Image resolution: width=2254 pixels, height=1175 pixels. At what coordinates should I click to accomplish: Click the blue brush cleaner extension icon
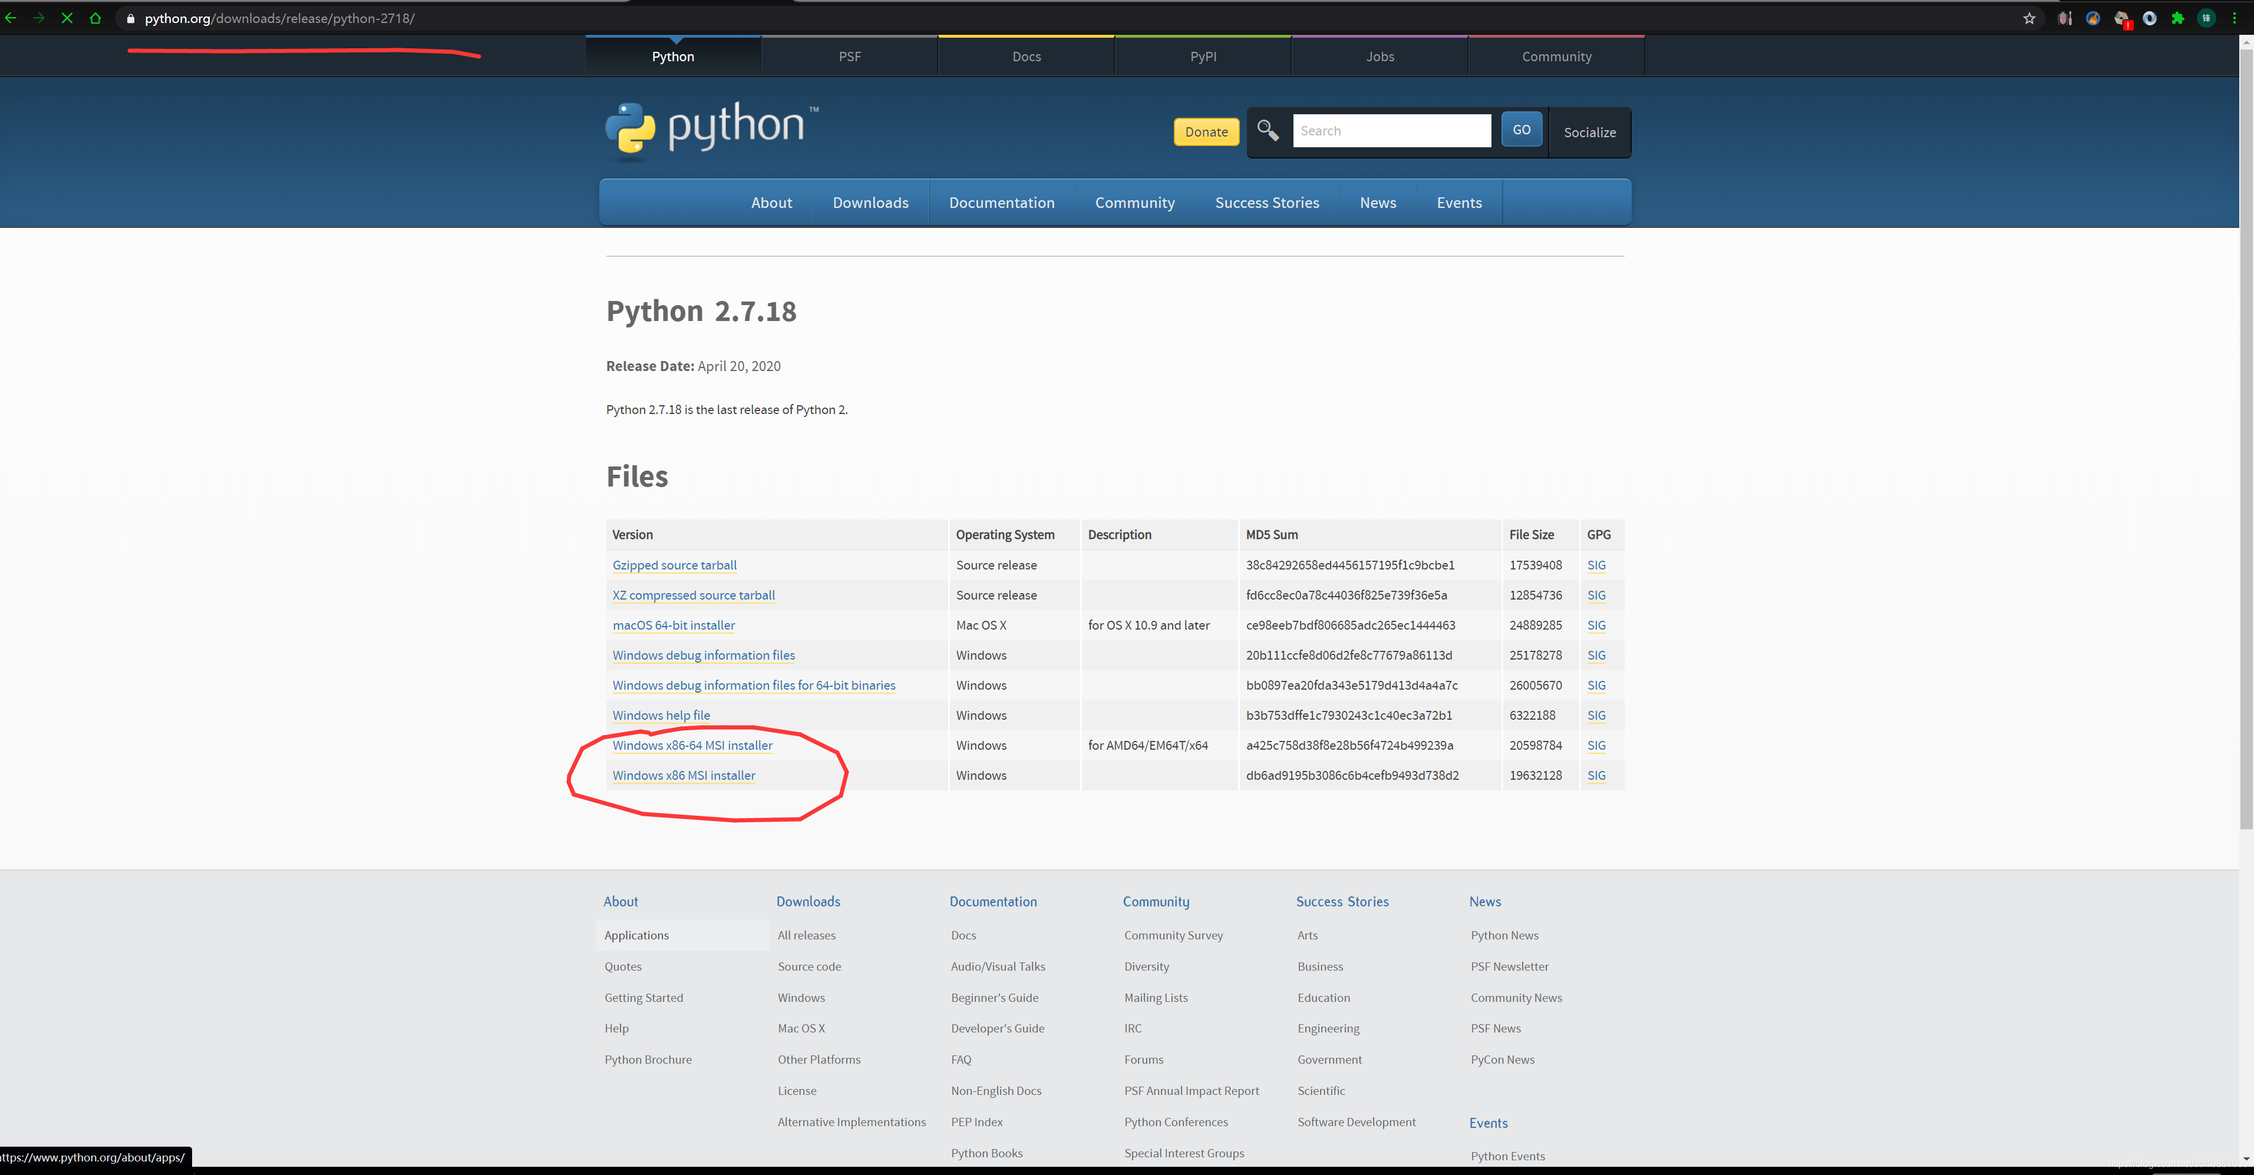[x=2093, y=18]
